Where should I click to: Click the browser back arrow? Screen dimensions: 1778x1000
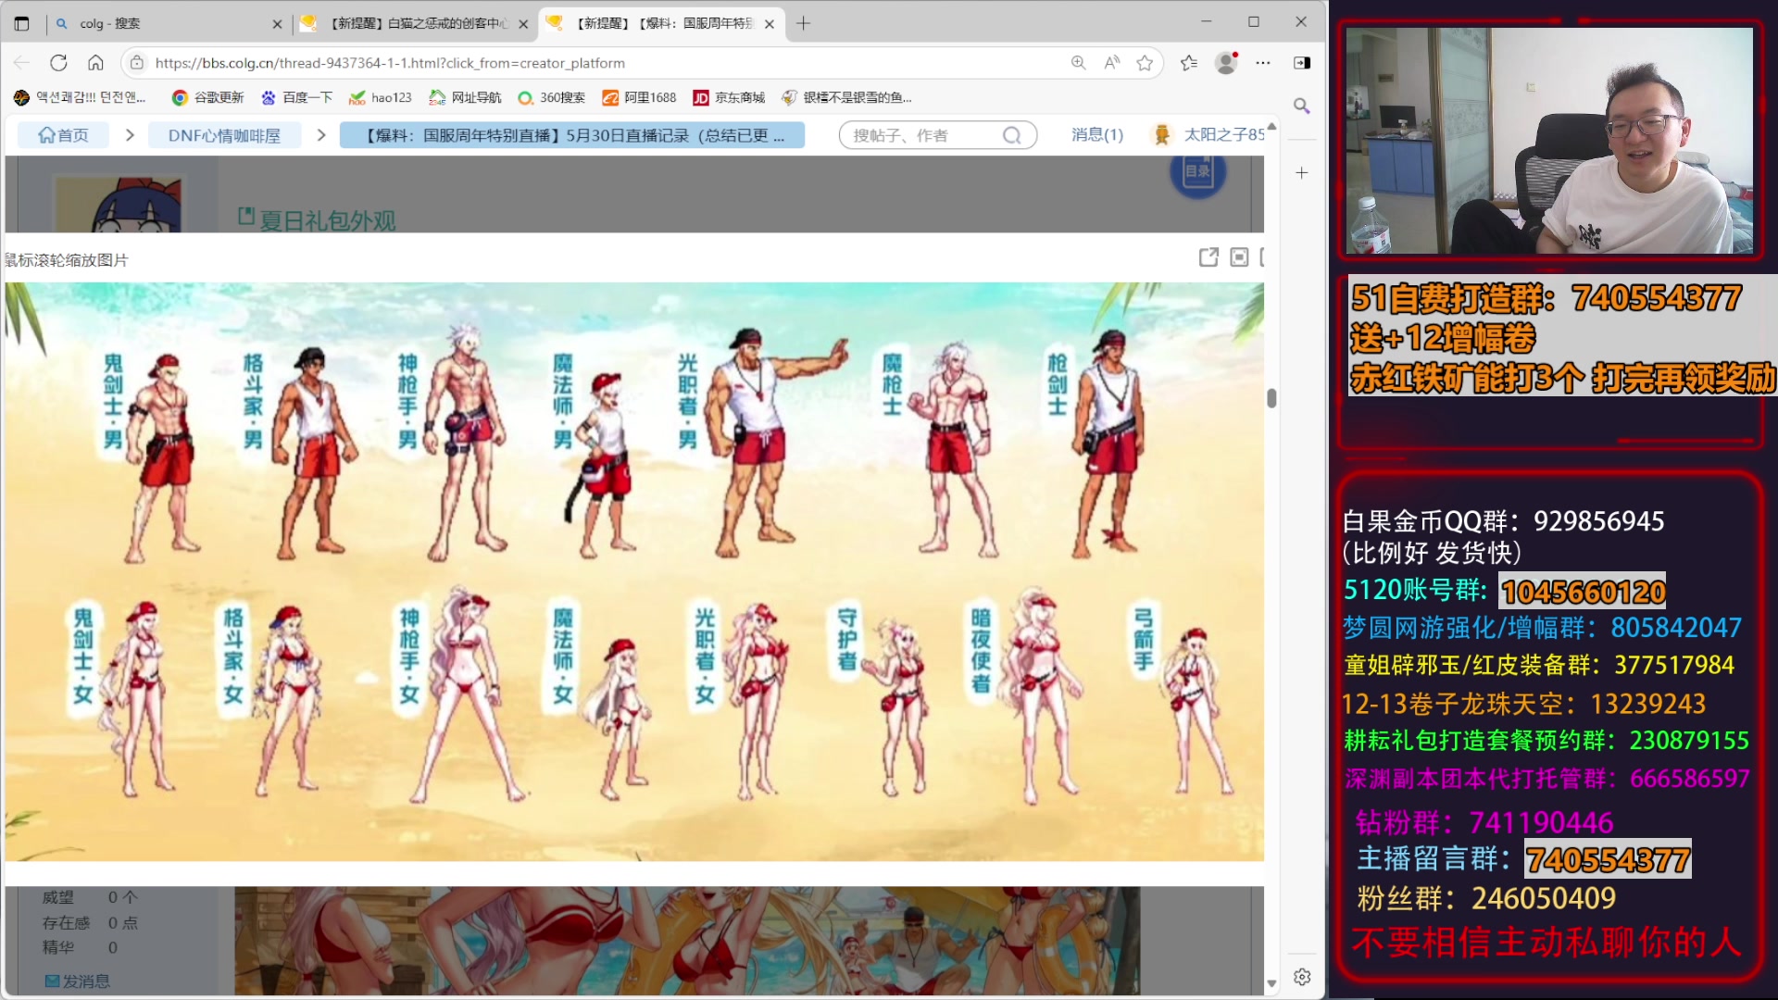22,63
